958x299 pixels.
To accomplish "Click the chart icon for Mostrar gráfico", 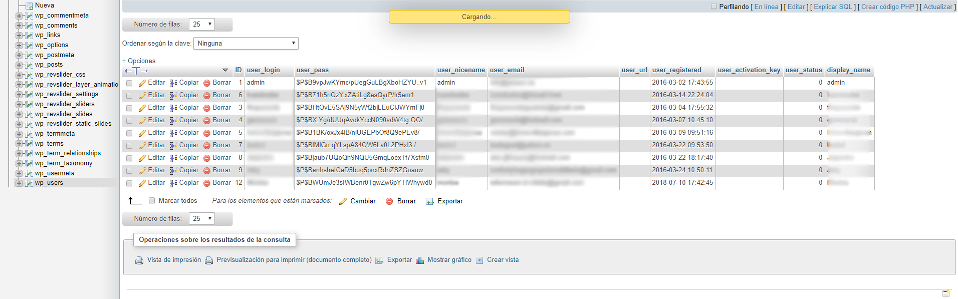I will [x=420, y=260].
